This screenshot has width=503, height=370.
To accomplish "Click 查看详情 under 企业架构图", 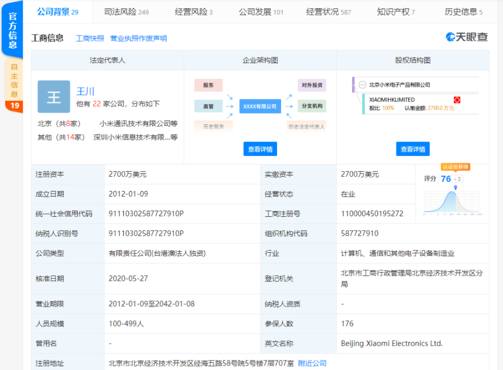I will click(x=260, y=149).
